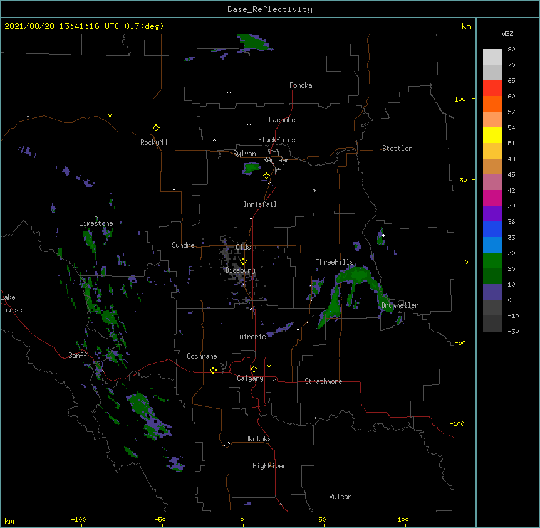Image resolution: width=540 pixels, height=528 pixels.
Task: Click the Didsbury town label
Action: pos(240,270)
